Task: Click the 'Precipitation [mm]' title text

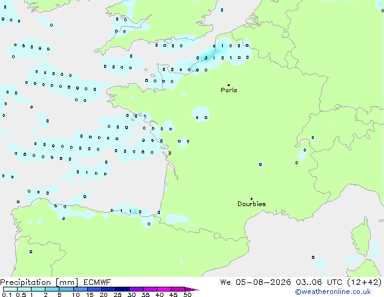Action: [39, 282]
